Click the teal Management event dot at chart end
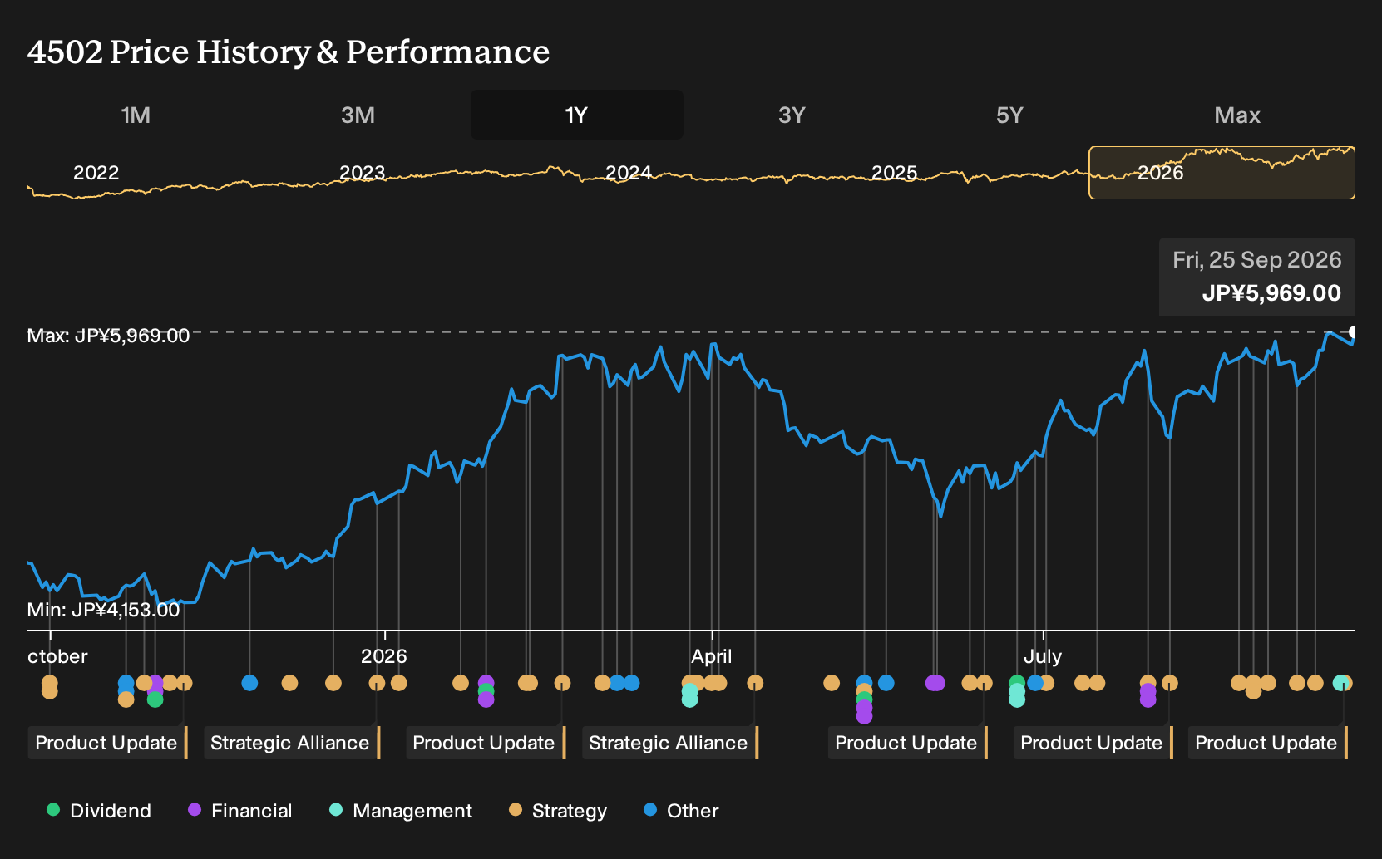The width and height of the screenshot is (1382, 859). tap(1340, 683)
